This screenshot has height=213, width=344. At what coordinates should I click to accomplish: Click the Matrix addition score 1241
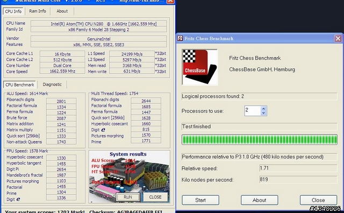(61, 124)
